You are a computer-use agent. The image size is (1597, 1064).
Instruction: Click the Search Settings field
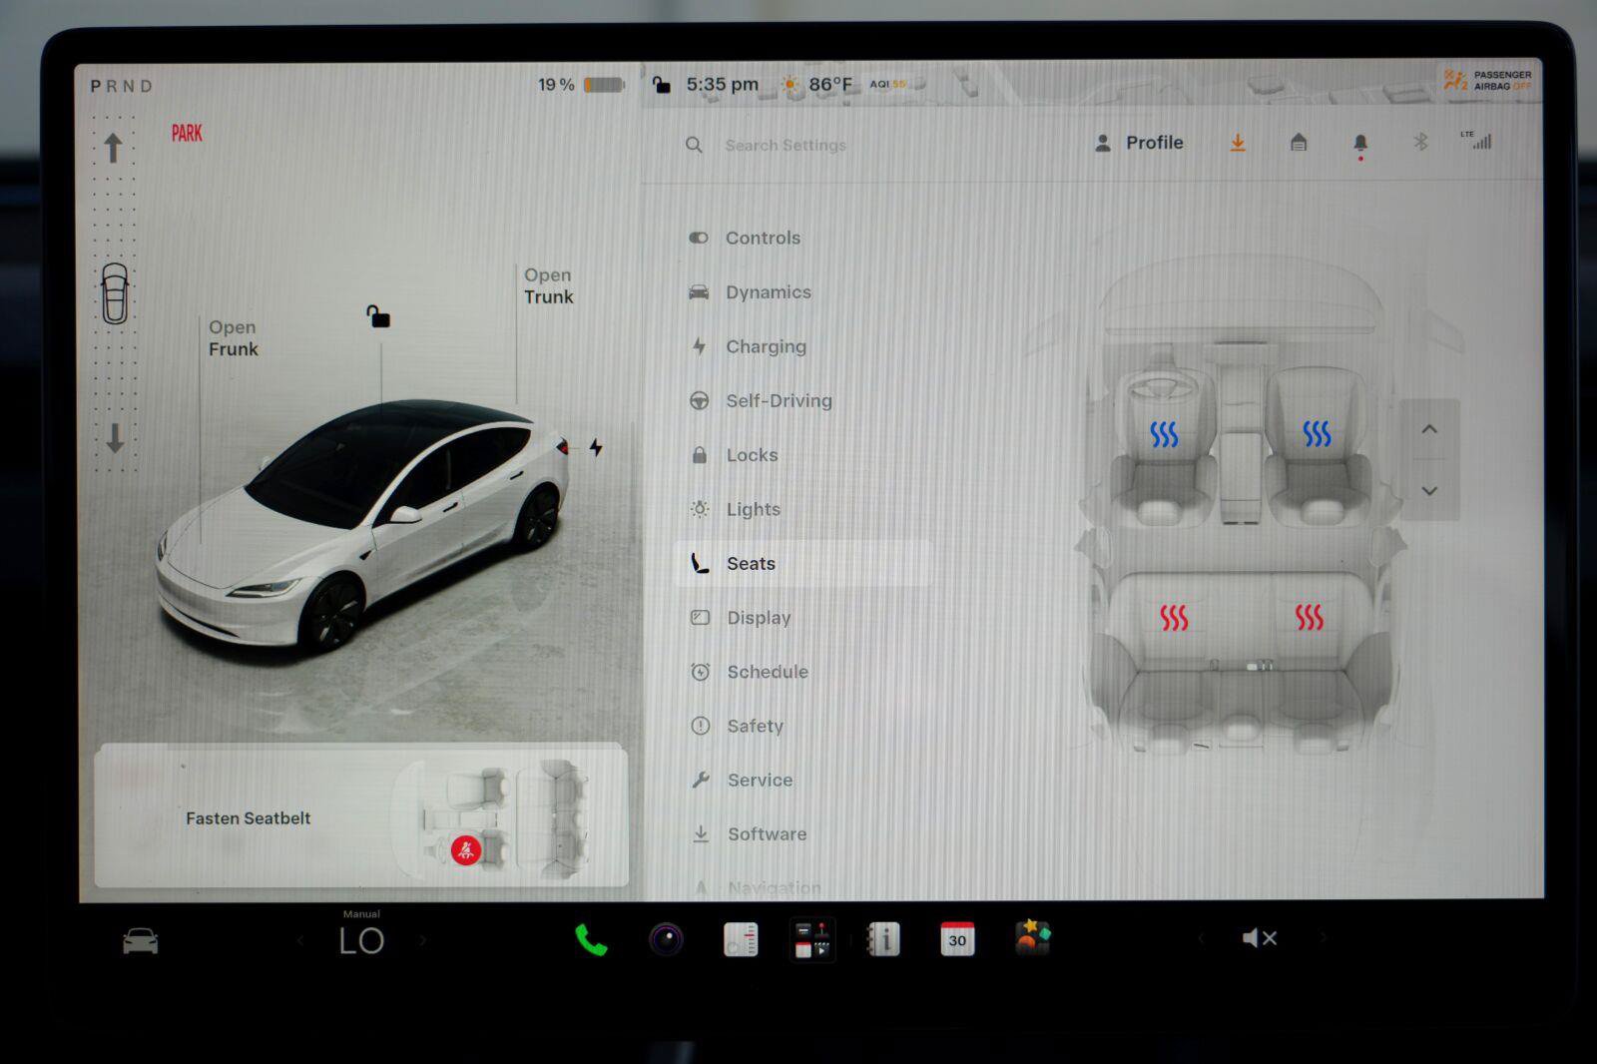pos(769,145)
